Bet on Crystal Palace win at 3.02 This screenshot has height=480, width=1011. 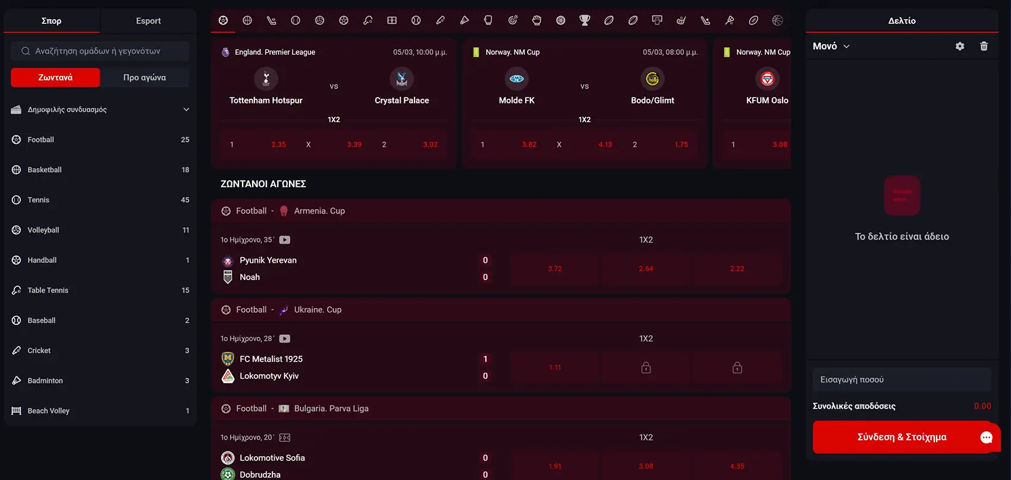(410, 145)
